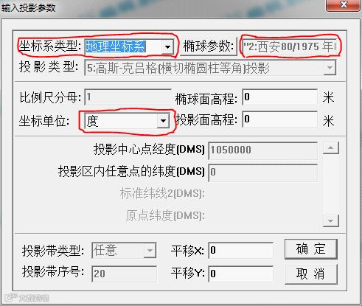Click the highlighted 地理坐标系 text
Image resolution: width=362 pixels, height=306 pixels.
116,46
